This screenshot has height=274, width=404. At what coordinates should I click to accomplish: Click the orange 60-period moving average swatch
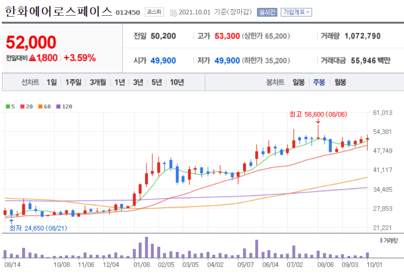(x=40, y=106)
